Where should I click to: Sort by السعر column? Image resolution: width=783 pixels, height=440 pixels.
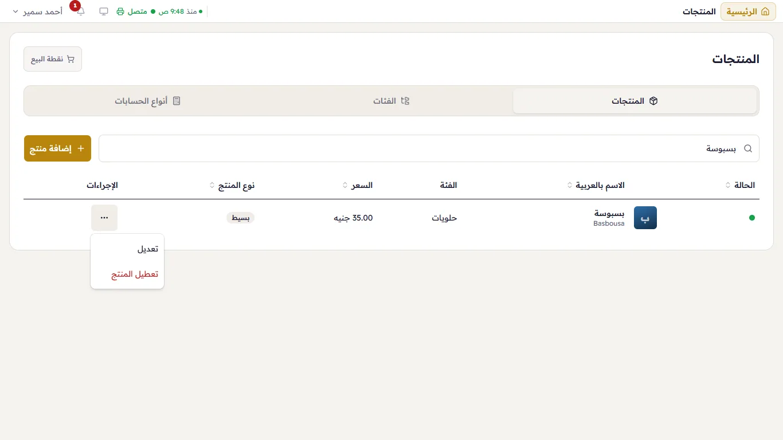358,185
